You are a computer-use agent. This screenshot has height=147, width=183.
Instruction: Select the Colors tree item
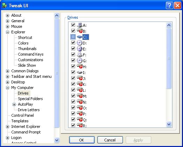(x=23, y=43)
